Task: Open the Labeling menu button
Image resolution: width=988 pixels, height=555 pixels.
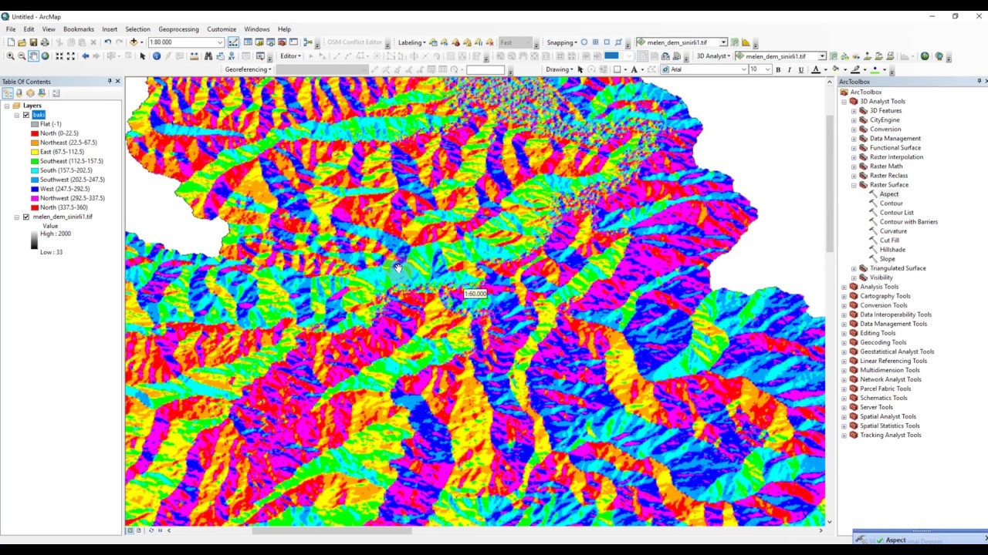Action: click(x=411, y=42)
